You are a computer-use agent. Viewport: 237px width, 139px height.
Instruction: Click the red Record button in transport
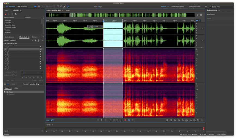(x=125, y=120)
